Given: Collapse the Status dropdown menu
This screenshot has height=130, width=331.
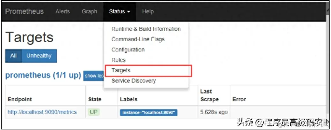Looking at the screenshot, I should [x=120, y=11].
